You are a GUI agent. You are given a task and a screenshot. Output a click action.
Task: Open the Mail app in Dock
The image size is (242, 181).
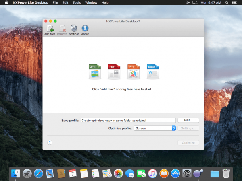(x=50, y=173)
